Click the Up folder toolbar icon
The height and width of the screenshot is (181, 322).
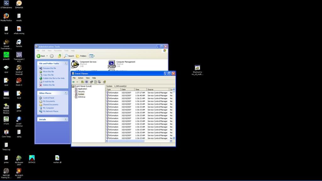60,56
